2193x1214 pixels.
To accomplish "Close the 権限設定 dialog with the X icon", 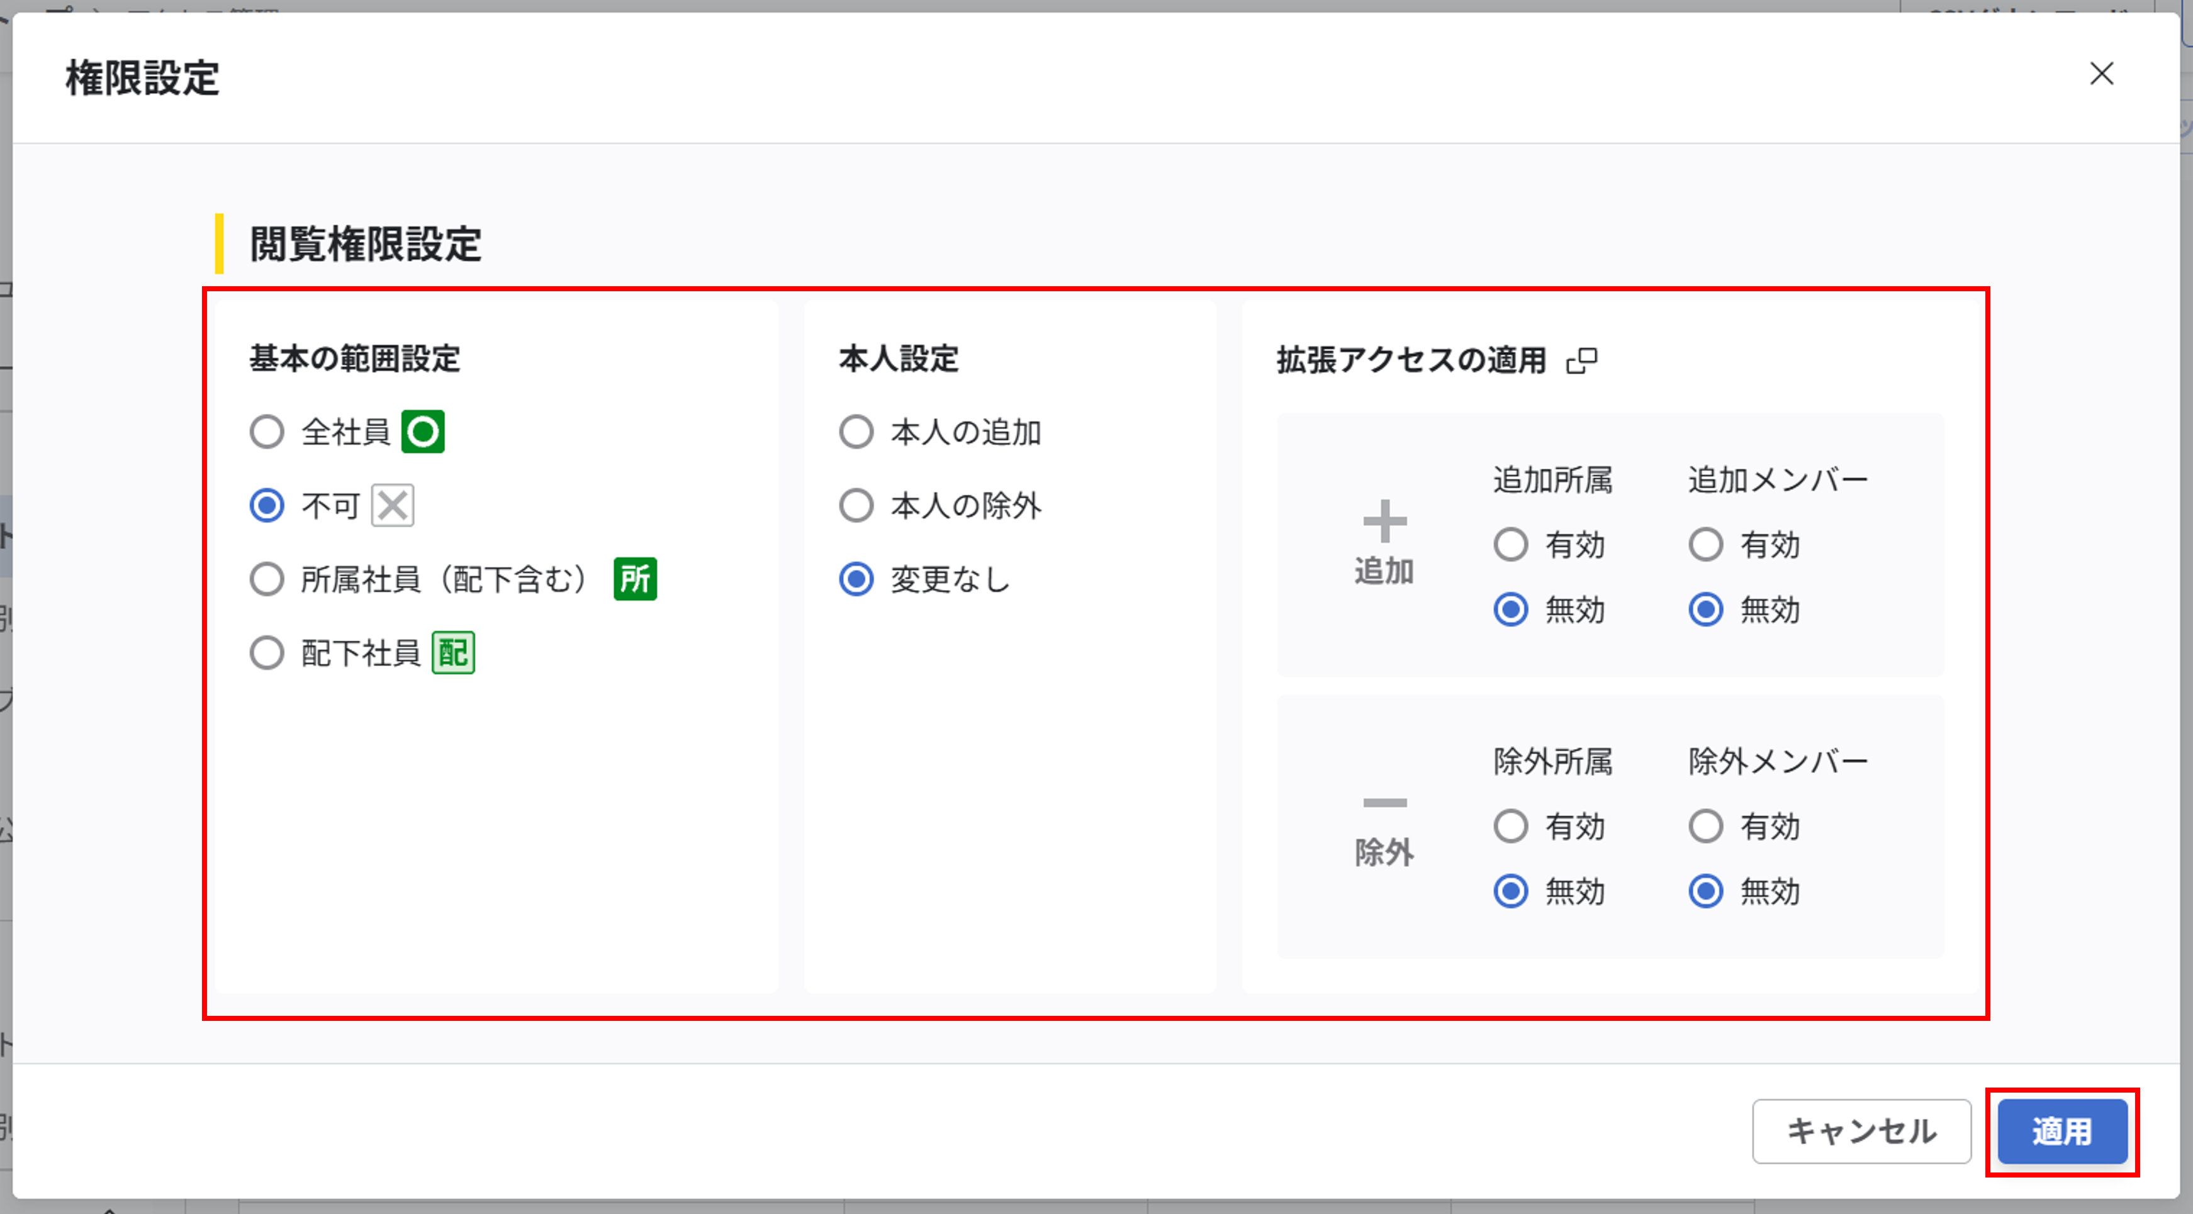I will tap(2102, 75).
